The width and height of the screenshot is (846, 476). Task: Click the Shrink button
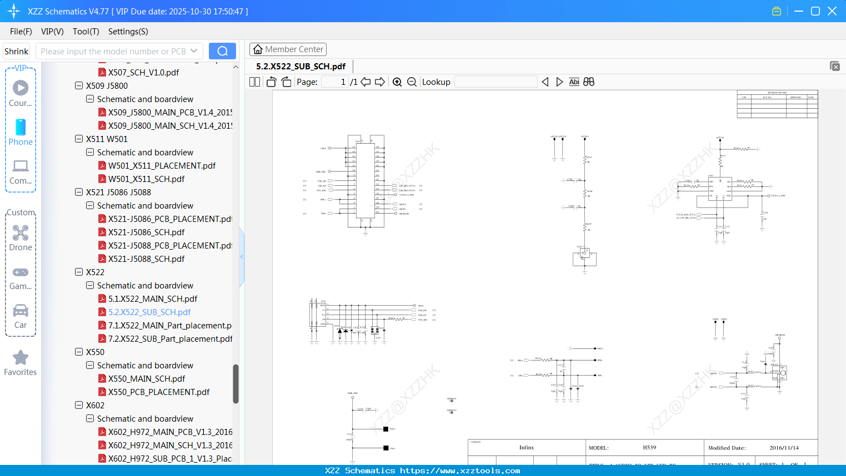pyautogui.click(x=16, y=50)
